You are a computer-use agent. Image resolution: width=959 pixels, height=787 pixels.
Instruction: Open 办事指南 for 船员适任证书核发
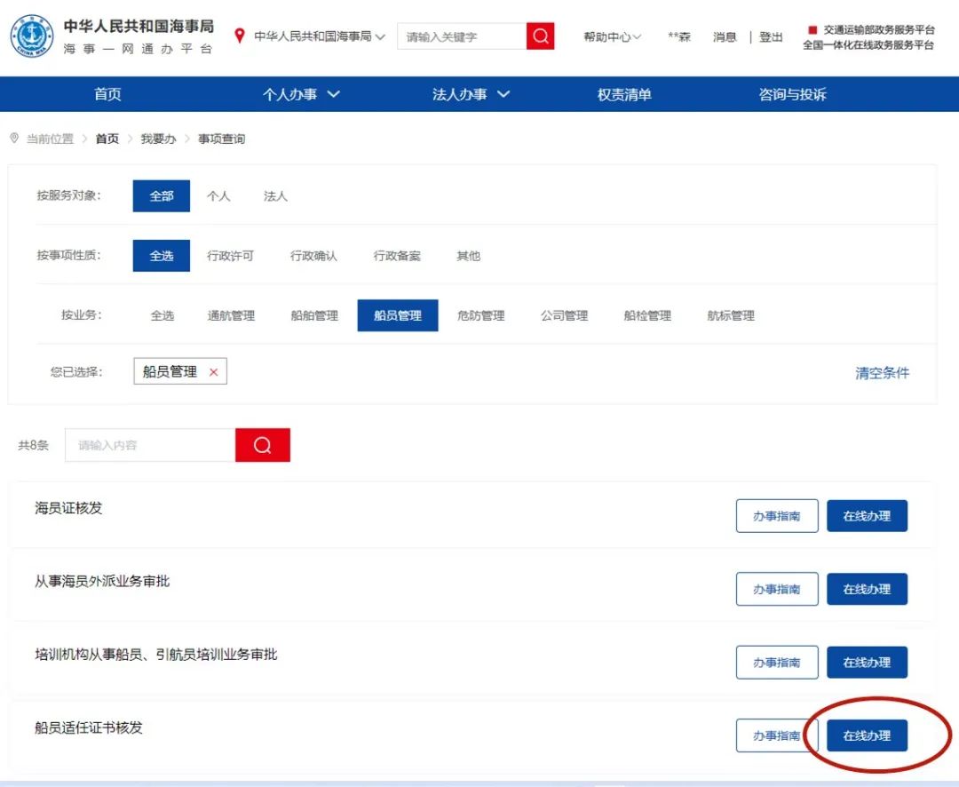click(777, 735)
